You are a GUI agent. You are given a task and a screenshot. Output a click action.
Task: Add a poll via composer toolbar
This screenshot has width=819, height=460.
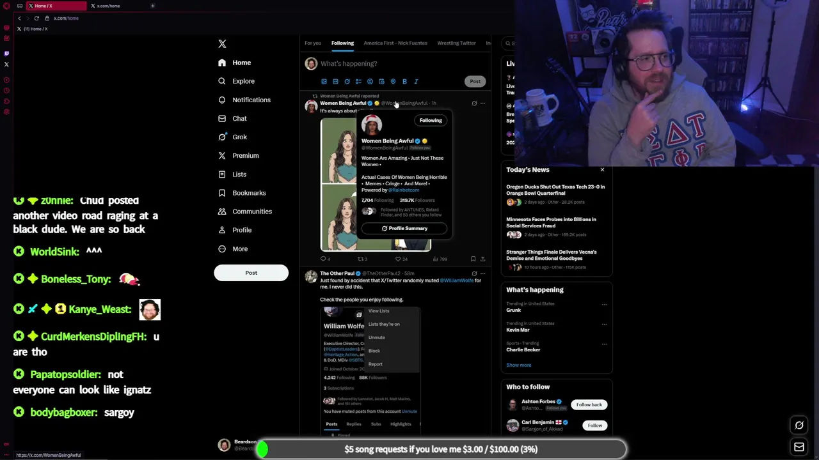pos(358,82)
